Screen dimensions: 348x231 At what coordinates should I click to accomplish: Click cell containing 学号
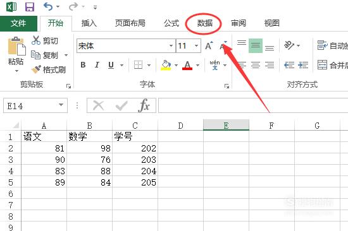(135, 136)
